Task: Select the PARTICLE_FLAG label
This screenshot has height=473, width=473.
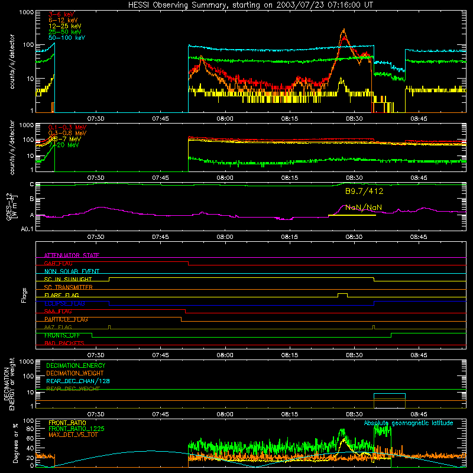Action: click(x=66, y=319)
